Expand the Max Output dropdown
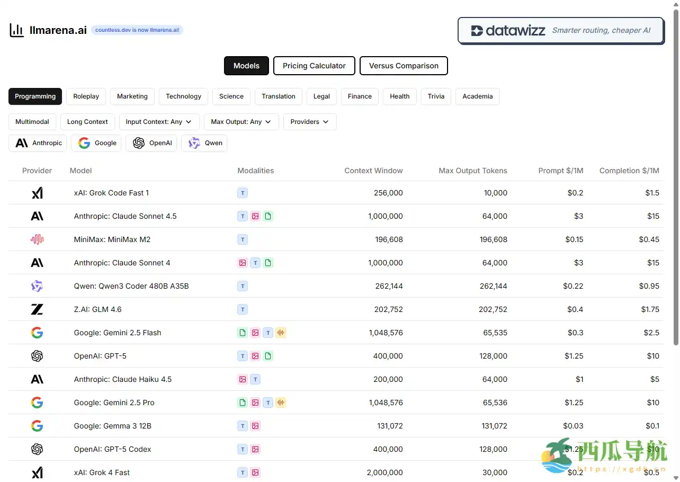Screen dimensions: 680x482 [x=241, y=122]
